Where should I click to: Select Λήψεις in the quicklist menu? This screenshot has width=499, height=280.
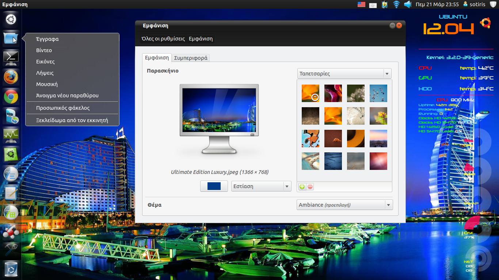tap(45, 73)
